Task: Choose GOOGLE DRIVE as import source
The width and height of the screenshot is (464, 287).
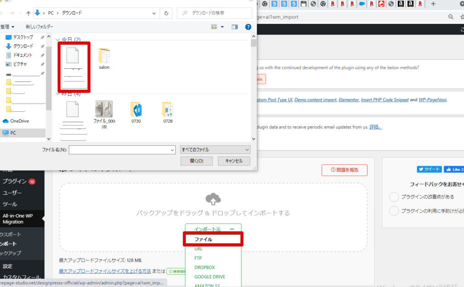Action: tap(210, 277)
